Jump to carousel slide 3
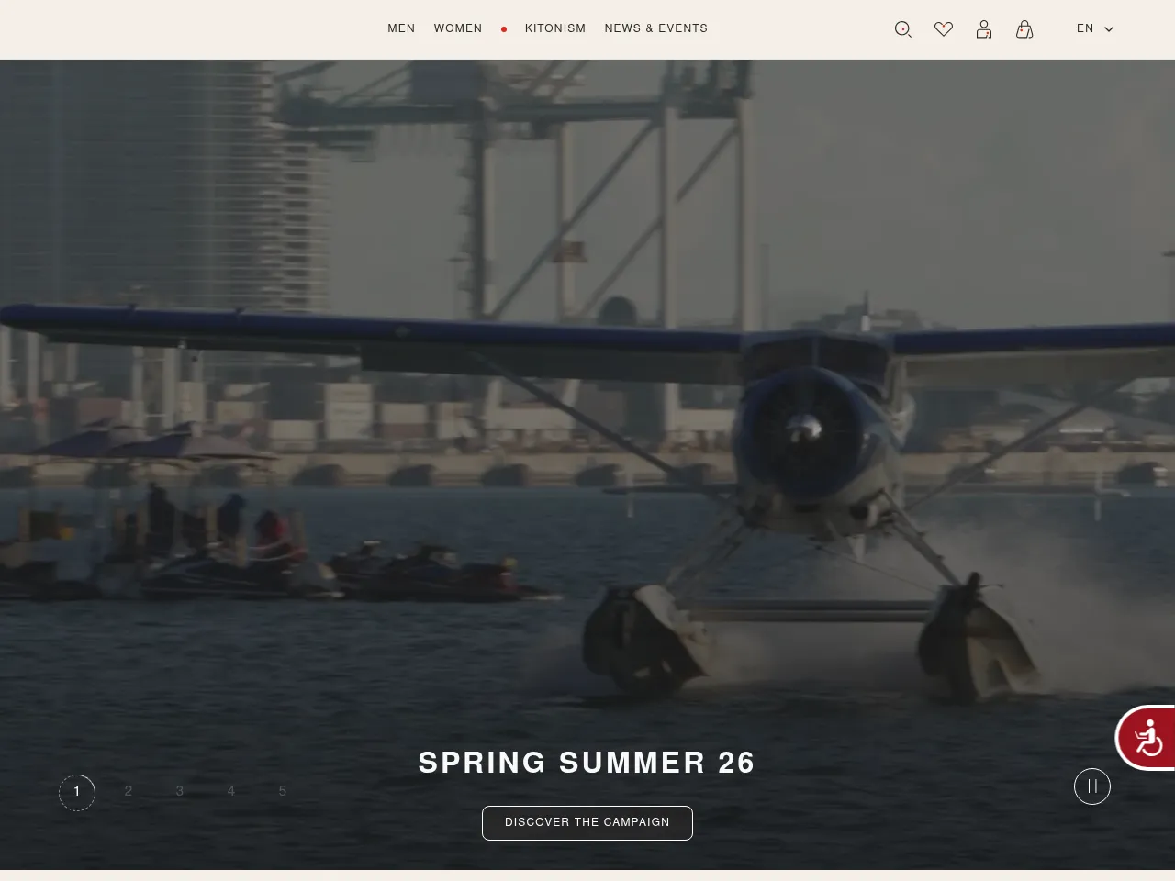The height and width of the screenshot is (881, 1175). coord(180,791)
